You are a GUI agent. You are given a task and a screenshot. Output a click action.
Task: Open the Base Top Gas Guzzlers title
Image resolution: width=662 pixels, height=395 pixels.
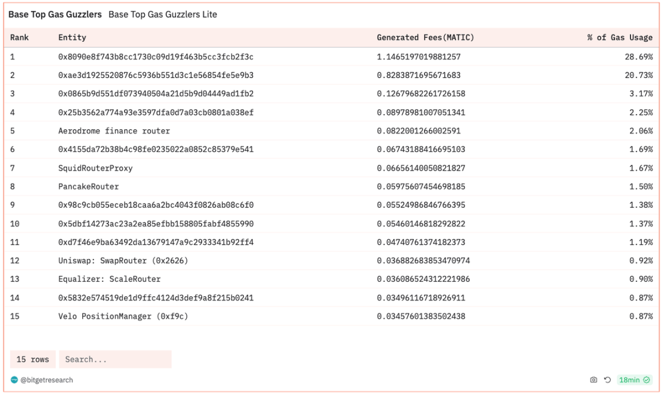coord(55,14)
